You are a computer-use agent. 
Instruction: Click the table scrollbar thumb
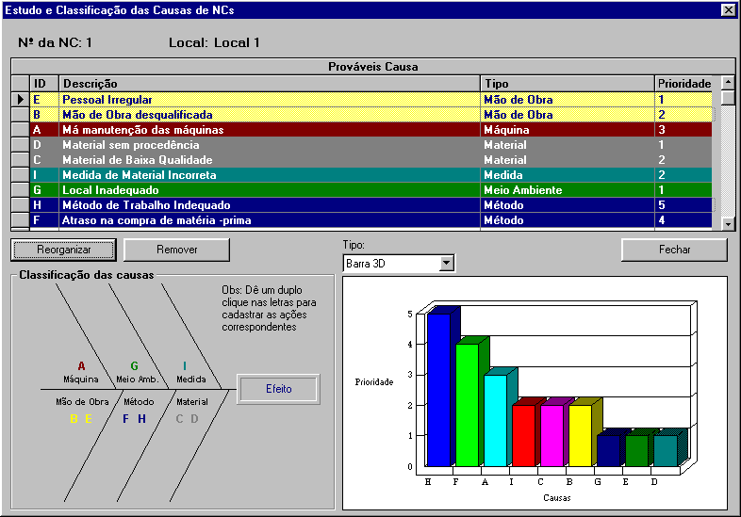pos(728,98)
